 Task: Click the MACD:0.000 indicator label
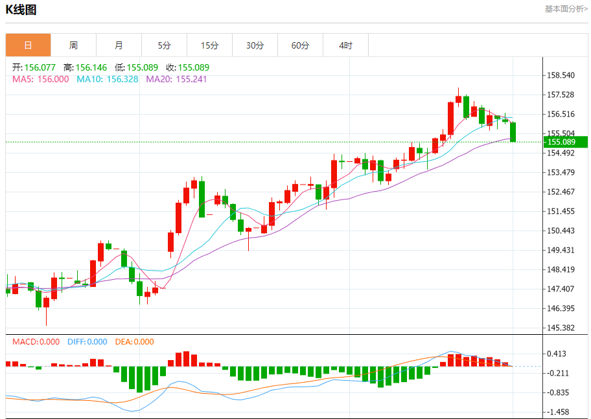click(36, 342)
